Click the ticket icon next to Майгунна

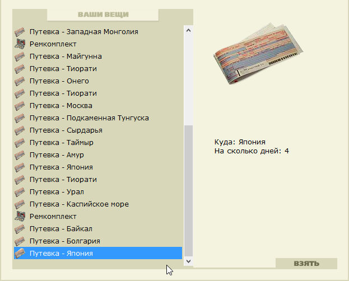[20, 57]
